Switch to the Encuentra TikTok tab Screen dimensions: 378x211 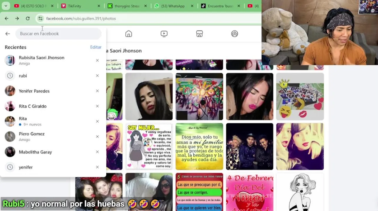(220, 6)
